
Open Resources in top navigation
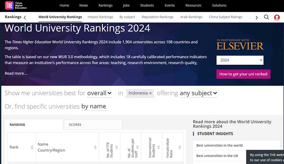(x=193, y=5)
